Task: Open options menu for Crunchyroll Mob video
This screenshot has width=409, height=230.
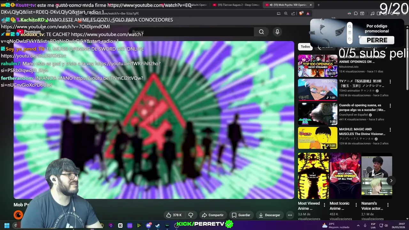Action: point(390,106)
